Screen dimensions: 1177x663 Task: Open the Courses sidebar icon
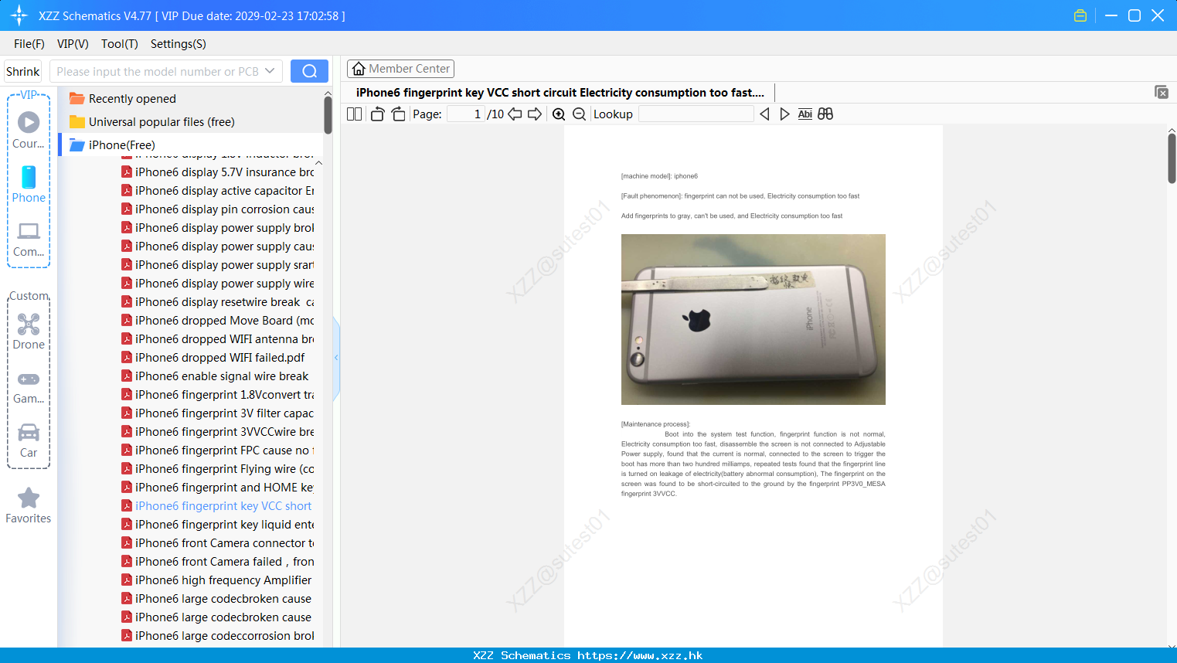tap(29, 130)
